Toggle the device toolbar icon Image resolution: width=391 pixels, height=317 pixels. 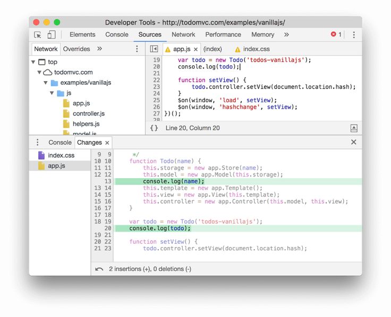click(52, 35)
